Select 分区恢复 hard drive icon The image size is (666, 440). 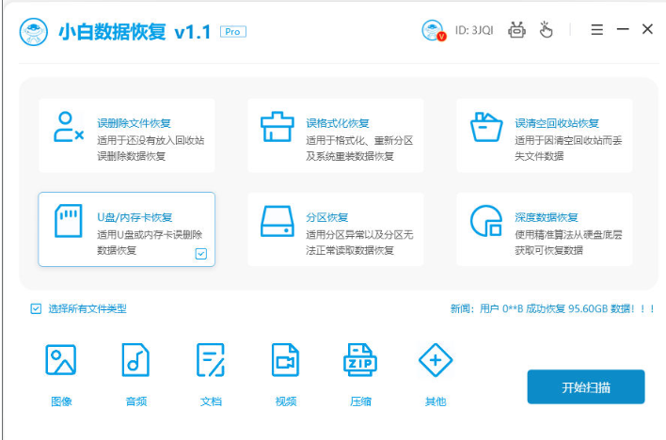(277, 221)
